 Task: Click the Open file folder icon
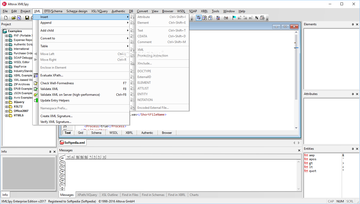click(x=14, y=18)
